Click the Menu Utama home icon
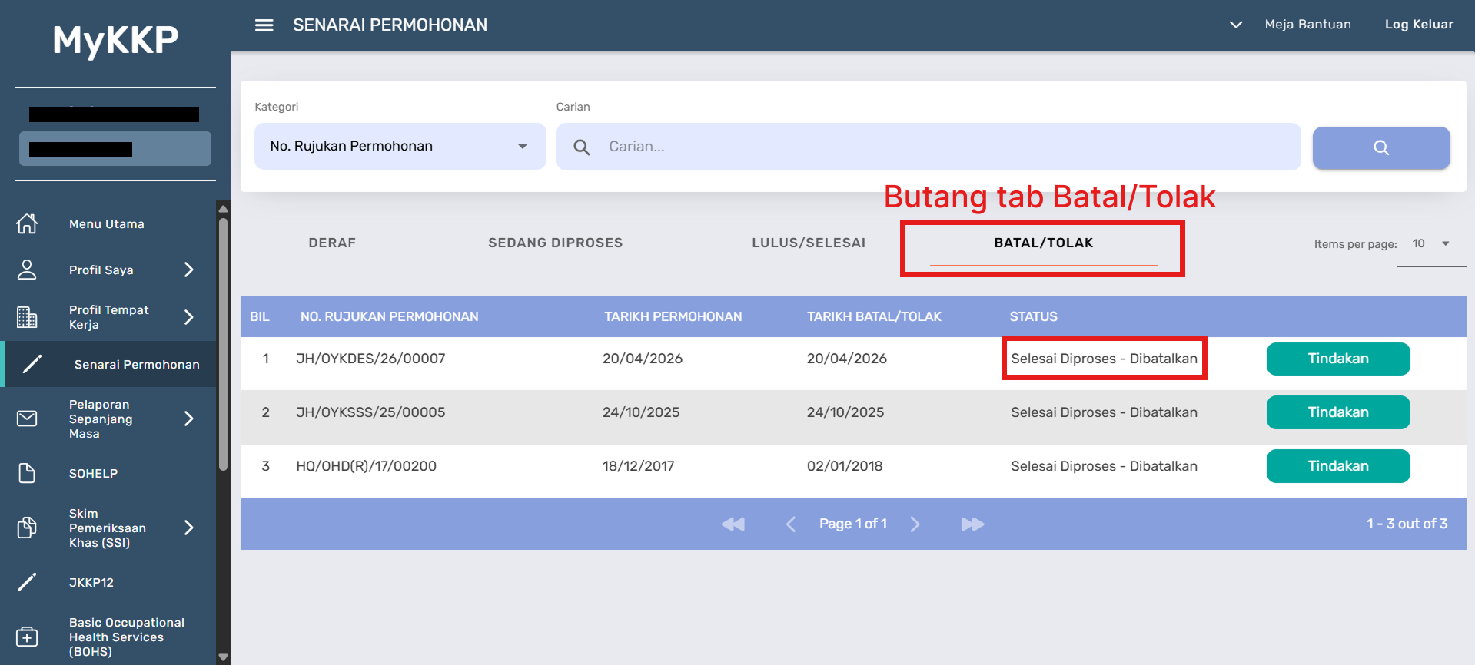The width and height of the screenshot is (1475, 665). [27, 223]
